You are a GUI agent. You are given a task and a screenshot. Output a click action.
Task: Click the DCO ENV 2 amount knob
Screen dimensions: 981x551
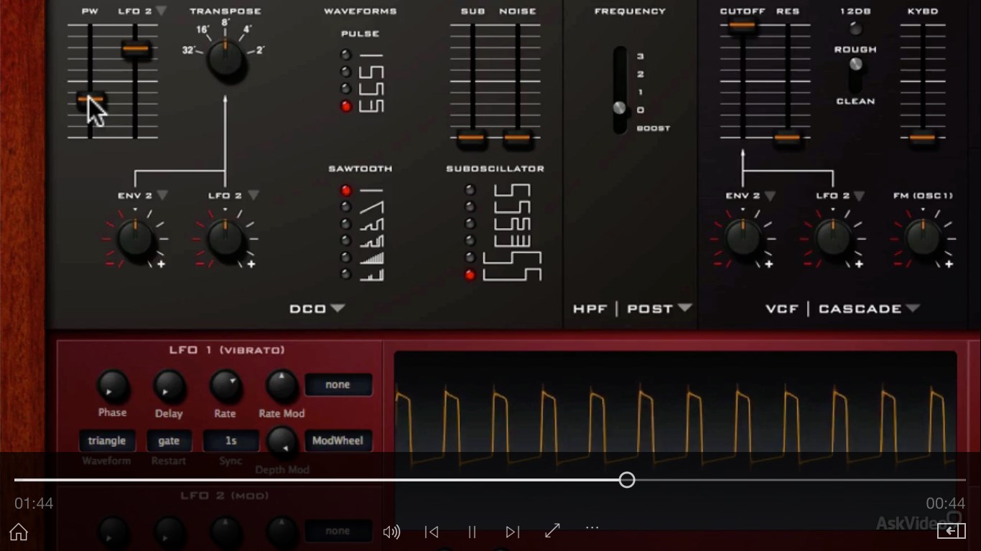135,238
